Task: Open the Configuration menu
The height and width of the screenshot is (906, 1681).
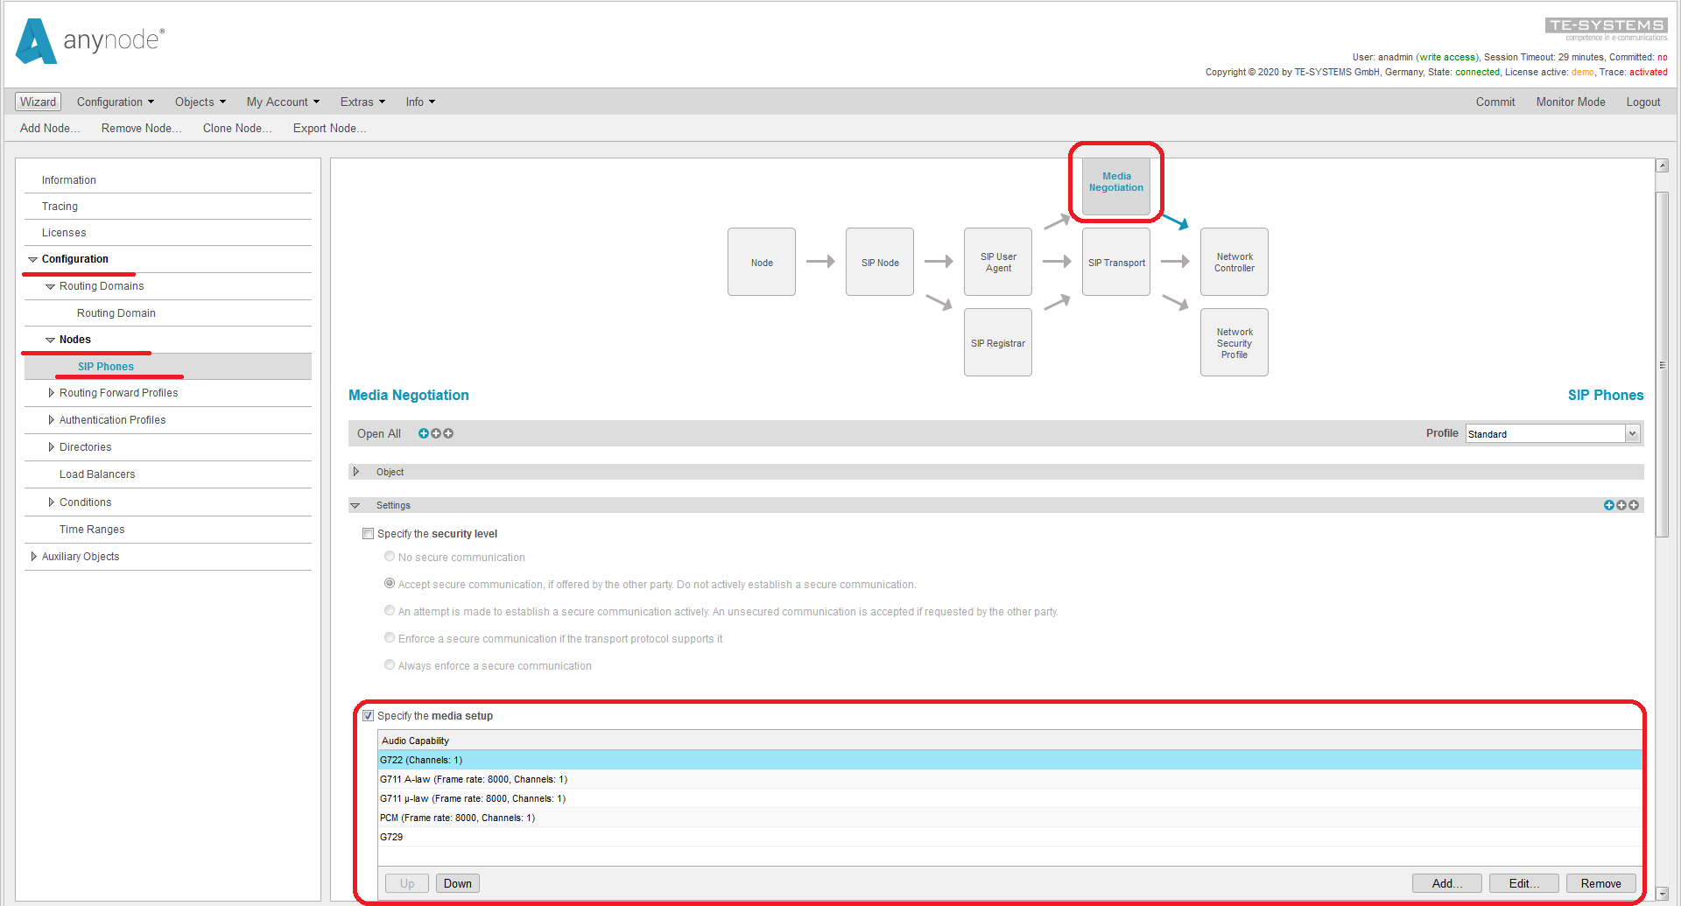Action: pos(115,102)
